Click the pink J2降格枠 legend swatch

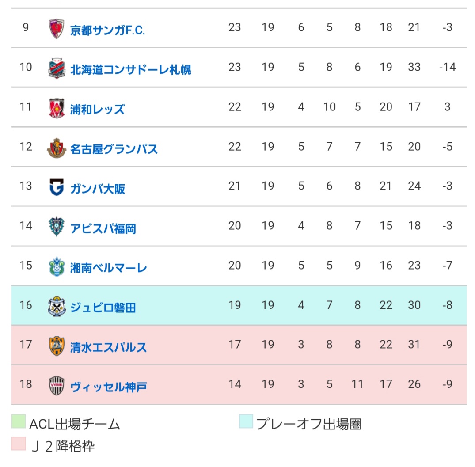[19, 443]
